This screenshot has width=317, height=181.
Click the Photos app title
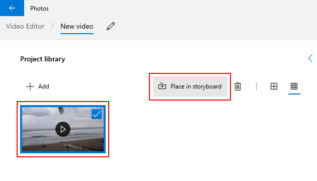39,9
